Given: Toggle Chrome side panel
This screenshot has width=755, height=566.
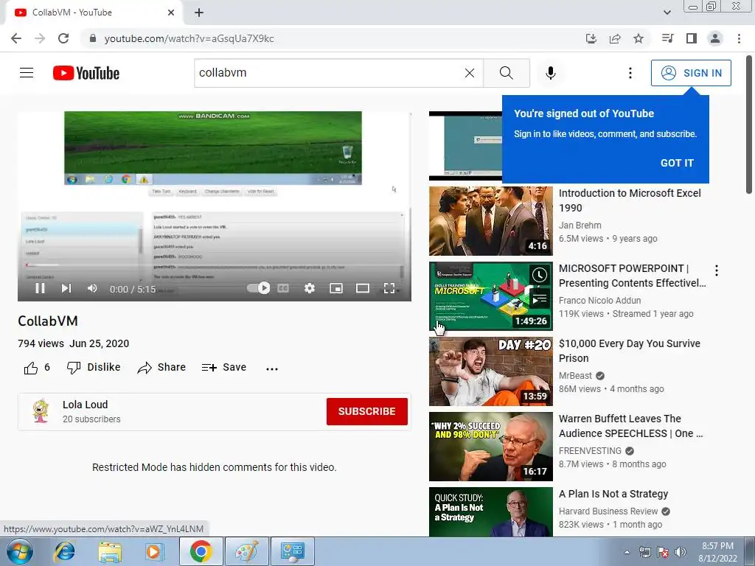Looking at the screenshot, I should tap(692, 38).
